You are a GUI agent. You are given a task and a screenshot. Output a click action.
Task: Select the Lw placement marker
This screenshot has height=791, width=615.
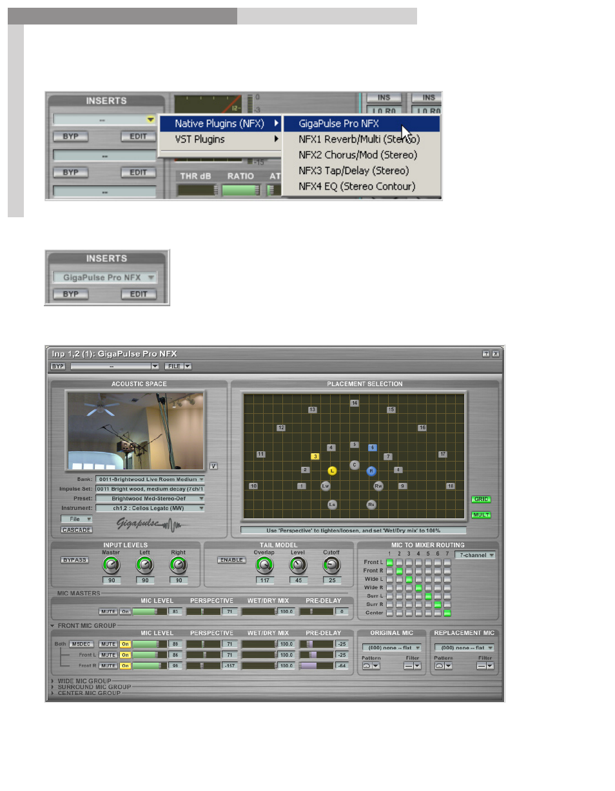(x=326, y=486)
